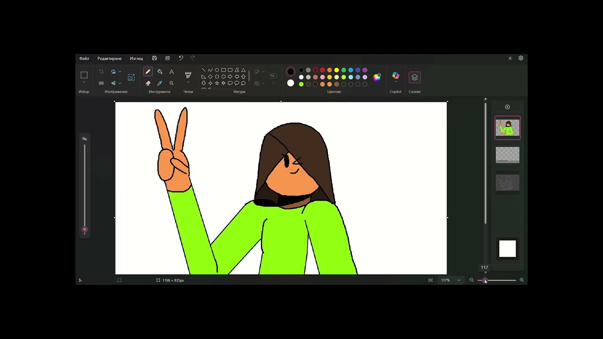Select the curve shape

(x=210, y=70)
